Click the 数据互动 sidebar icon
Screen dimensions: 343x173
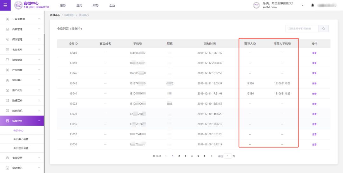[8, 100]
